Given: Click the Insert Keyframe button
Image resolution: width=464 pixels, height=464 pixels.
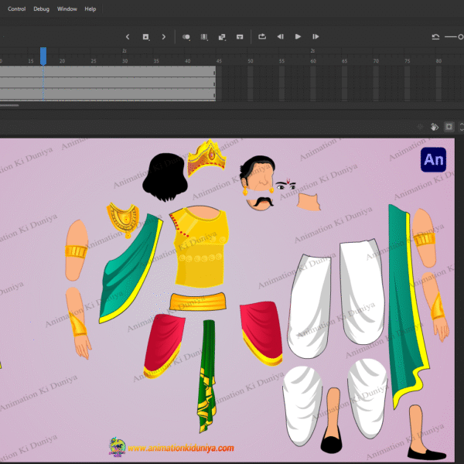Looking at the screenshot, I should click(145, 36).
